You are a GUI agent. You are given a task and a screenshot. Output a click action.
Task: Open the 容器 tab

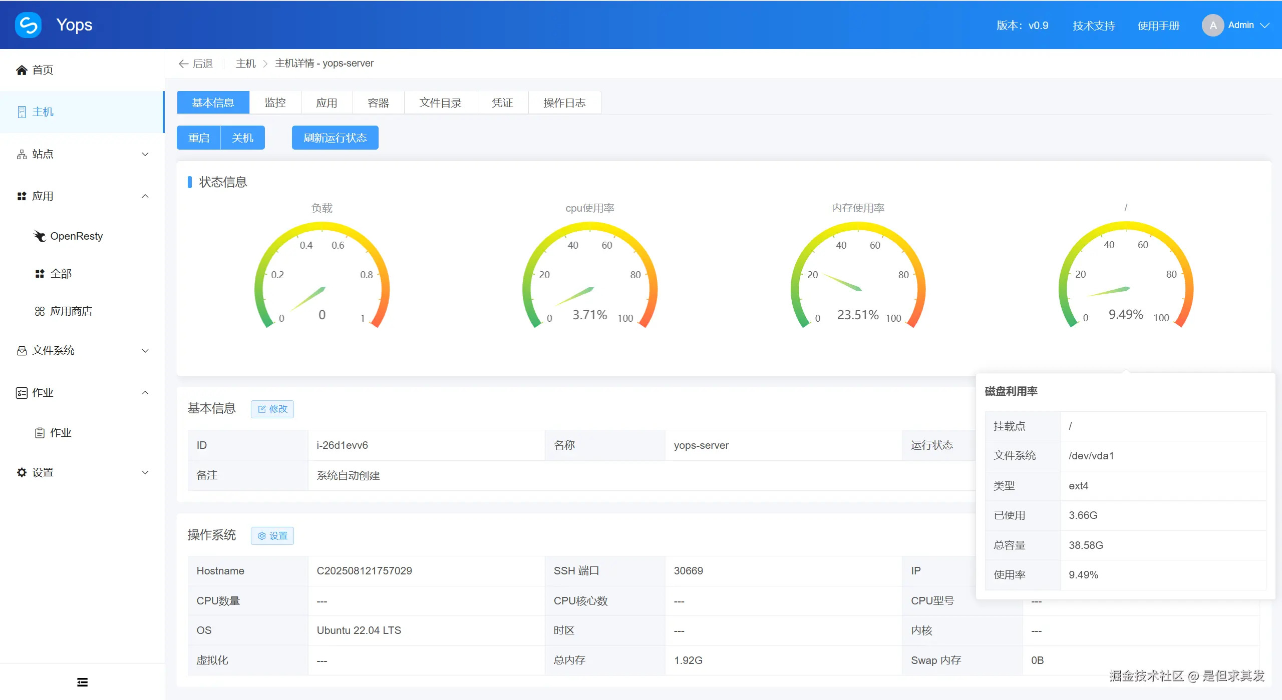378,103
